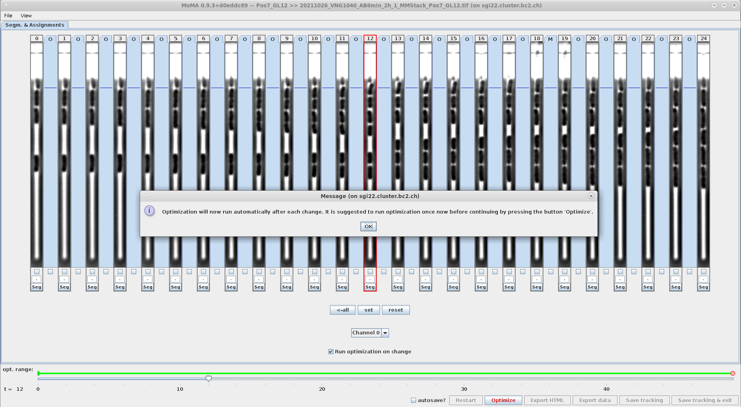Click the O assignment button after frame 23
741x407 pixels.
coord(689,39)
